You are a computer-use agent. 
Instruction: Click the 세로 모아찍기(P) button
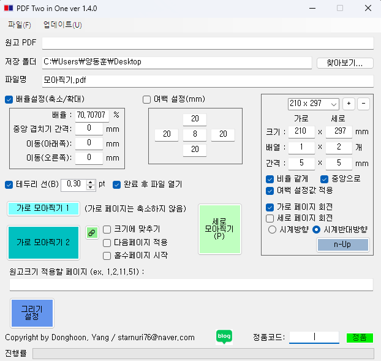pos(220,229)
